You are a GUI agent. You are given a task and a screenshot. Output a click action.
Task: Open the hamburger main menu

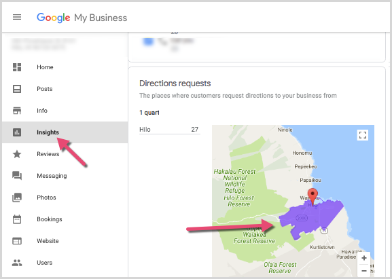(17, 17)
